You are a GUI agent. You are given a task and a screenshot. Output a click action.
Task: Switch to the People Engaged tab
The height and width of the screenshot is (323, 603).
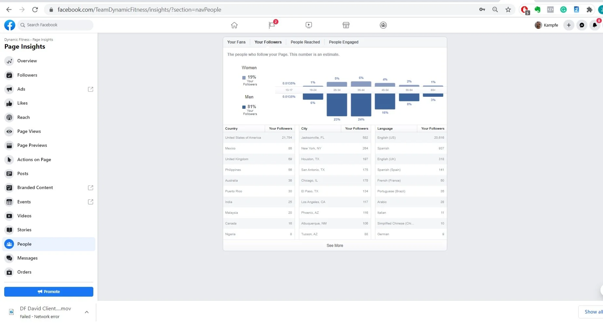(343, 42)
